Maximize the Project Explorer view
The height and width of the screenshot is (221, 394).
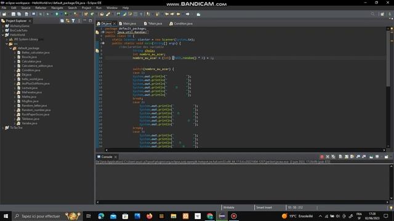pyautogui.click(x=90, y=20)
